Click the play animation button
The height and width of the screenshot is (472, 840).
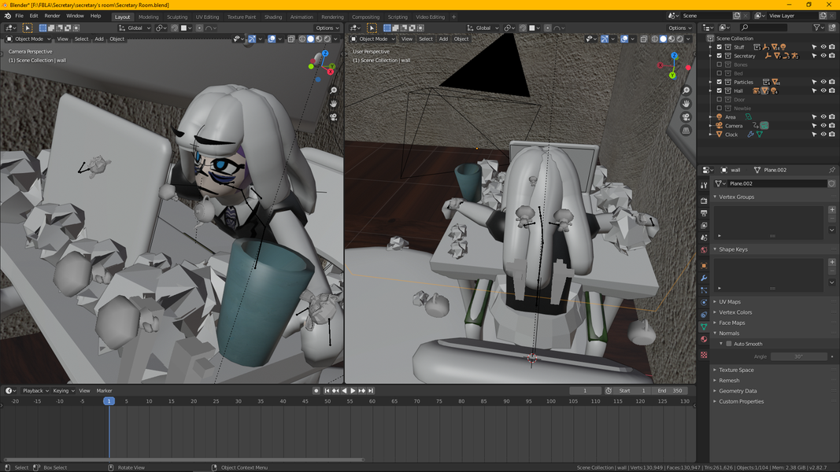353,391
